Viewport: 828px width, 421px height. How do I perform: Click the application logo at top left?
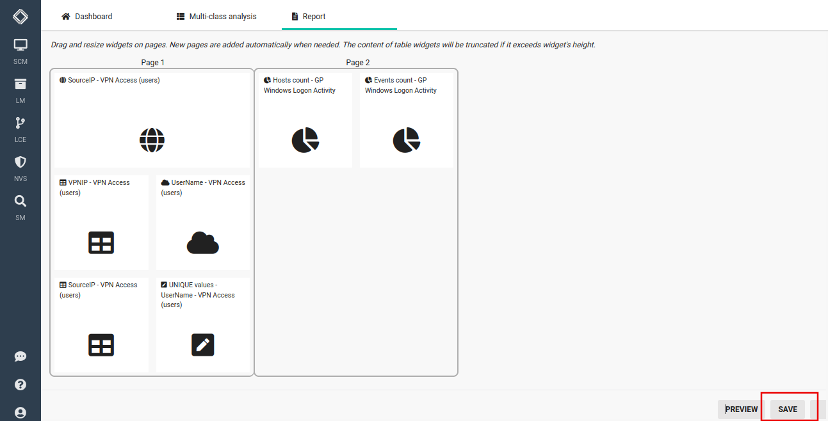[x=20, y=16]
